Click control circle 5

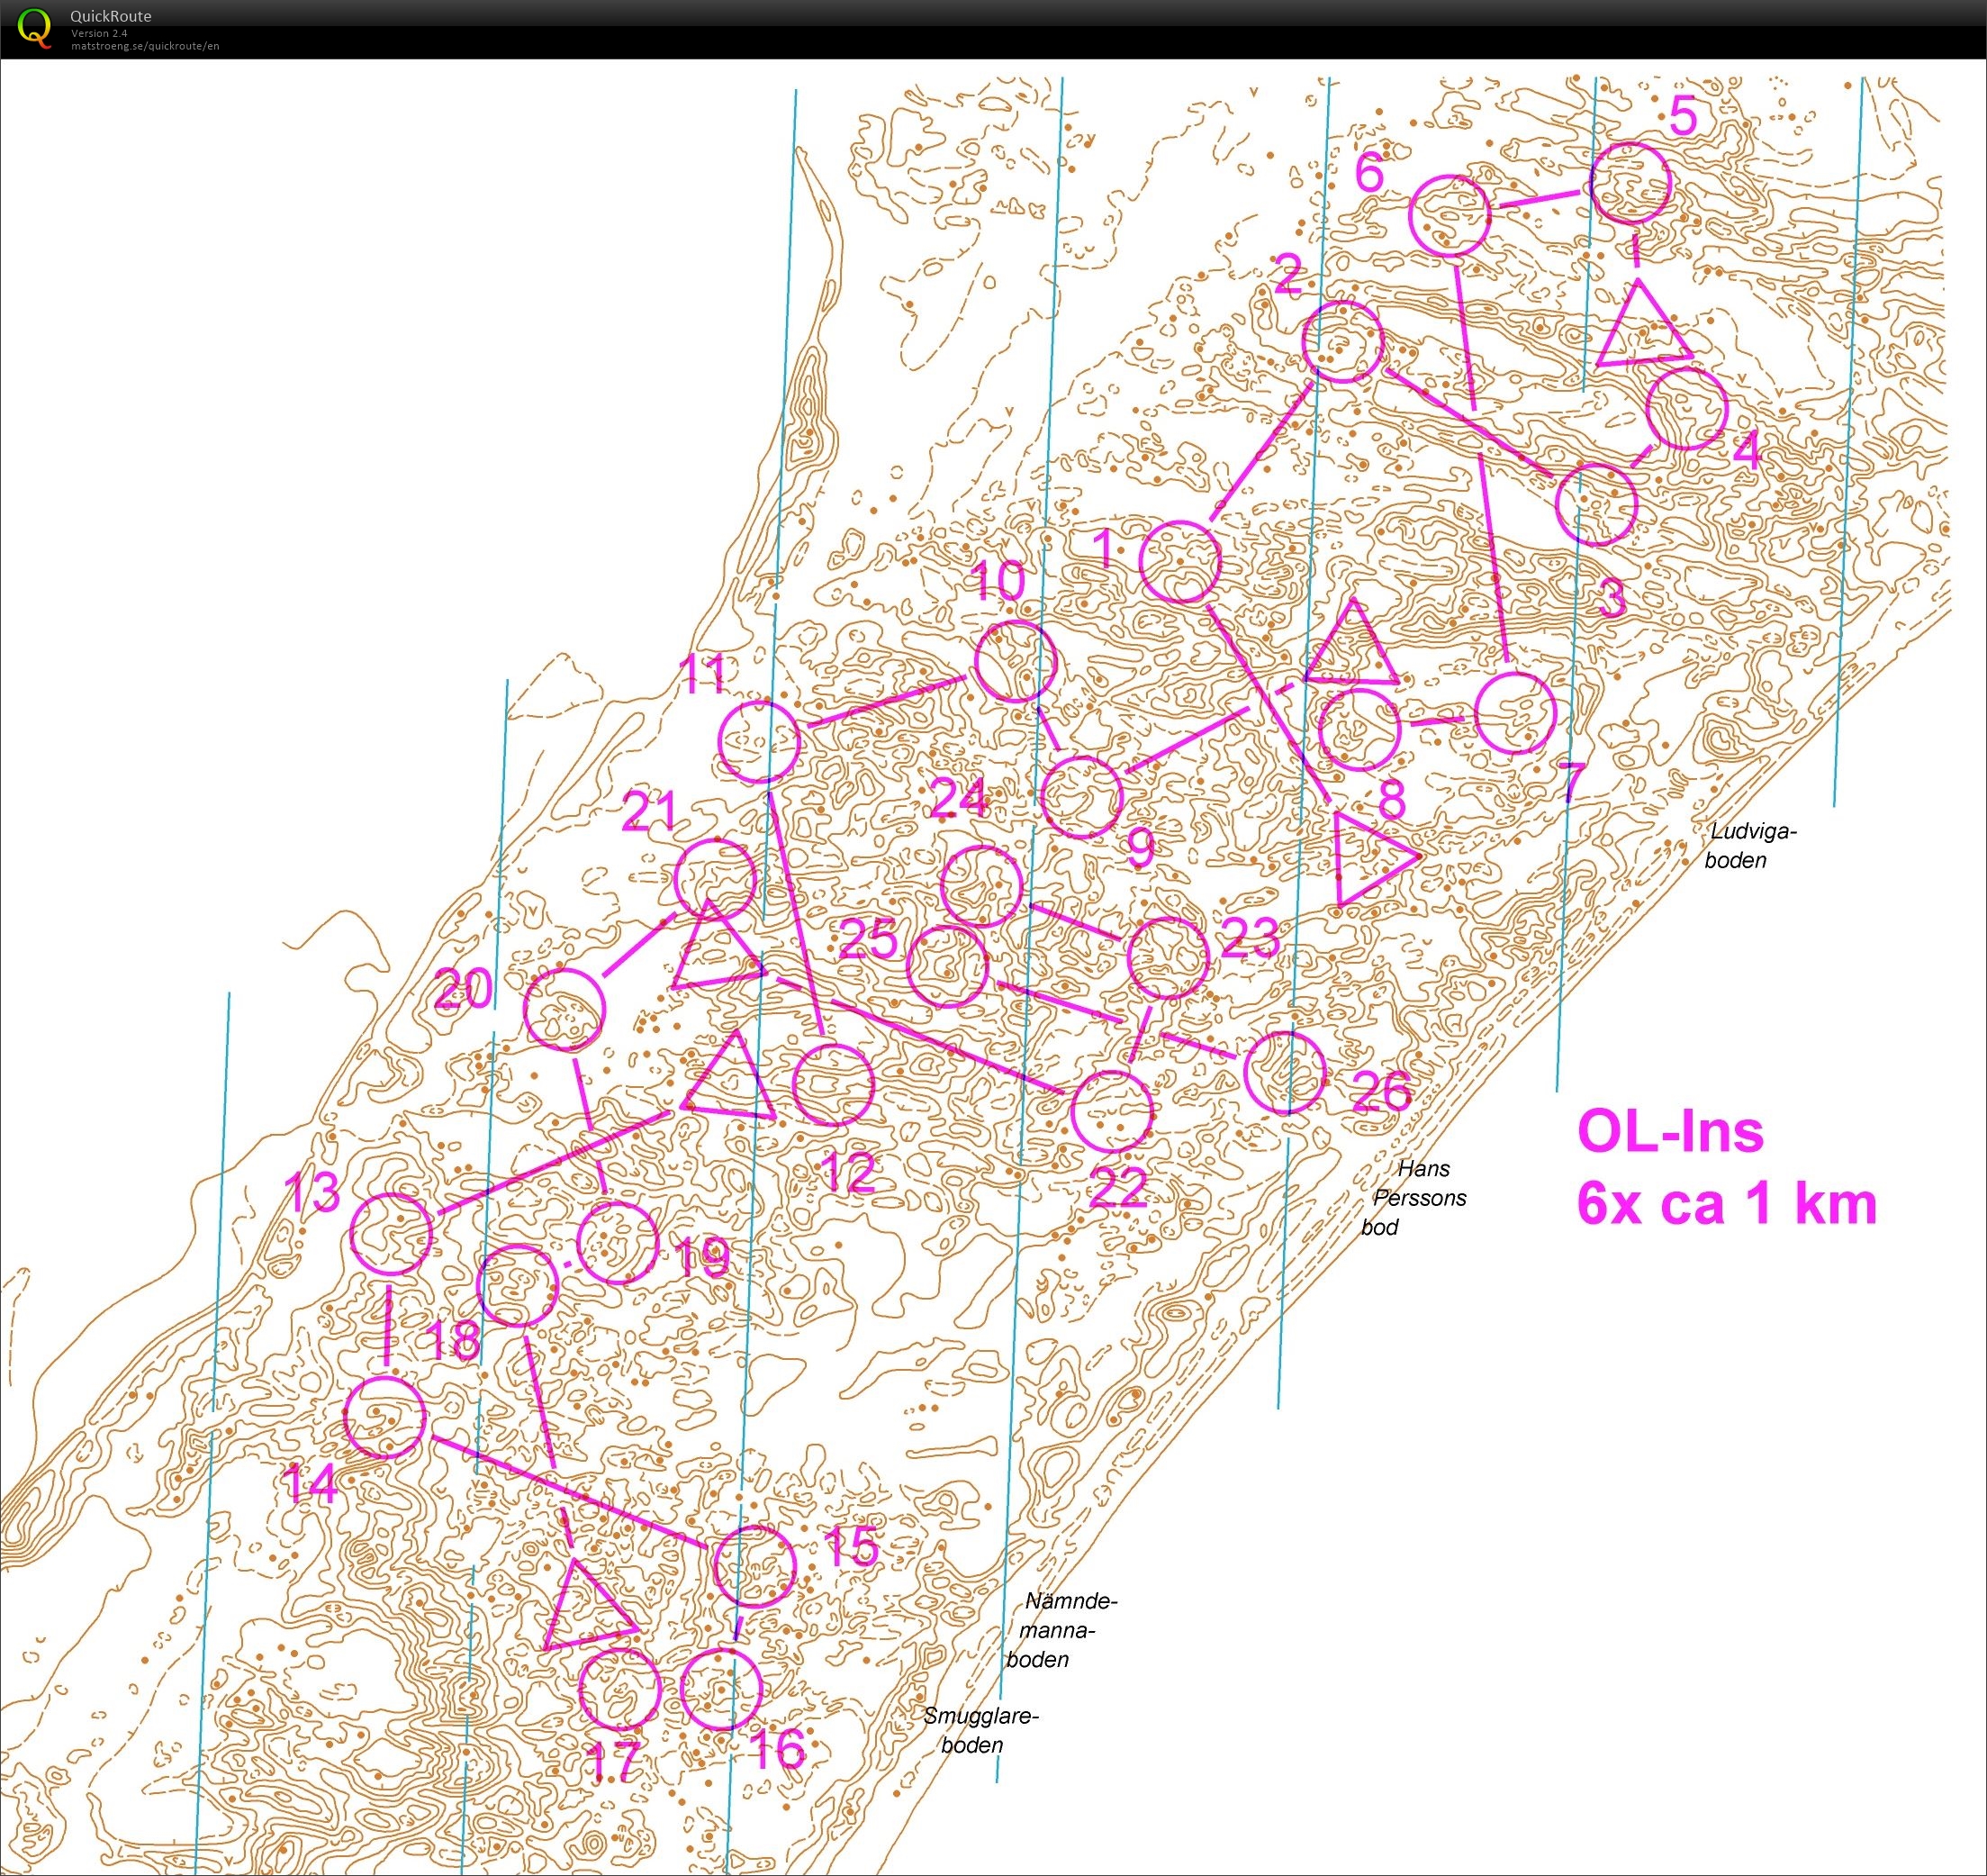tap(1630, 184)
